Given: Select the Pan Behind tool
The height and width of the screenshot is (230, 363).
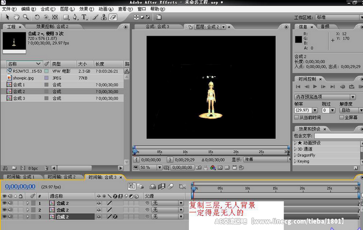Looking at the screenshot, I should 55,17.
